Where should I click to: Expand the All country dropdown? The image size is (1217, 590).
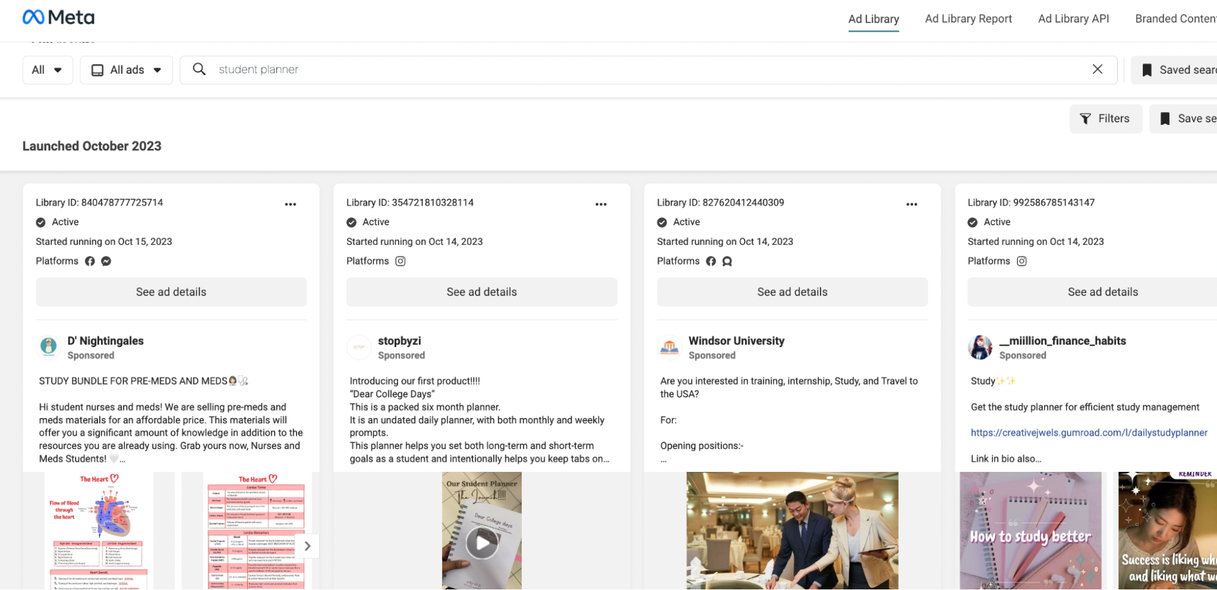click(47, 70)
